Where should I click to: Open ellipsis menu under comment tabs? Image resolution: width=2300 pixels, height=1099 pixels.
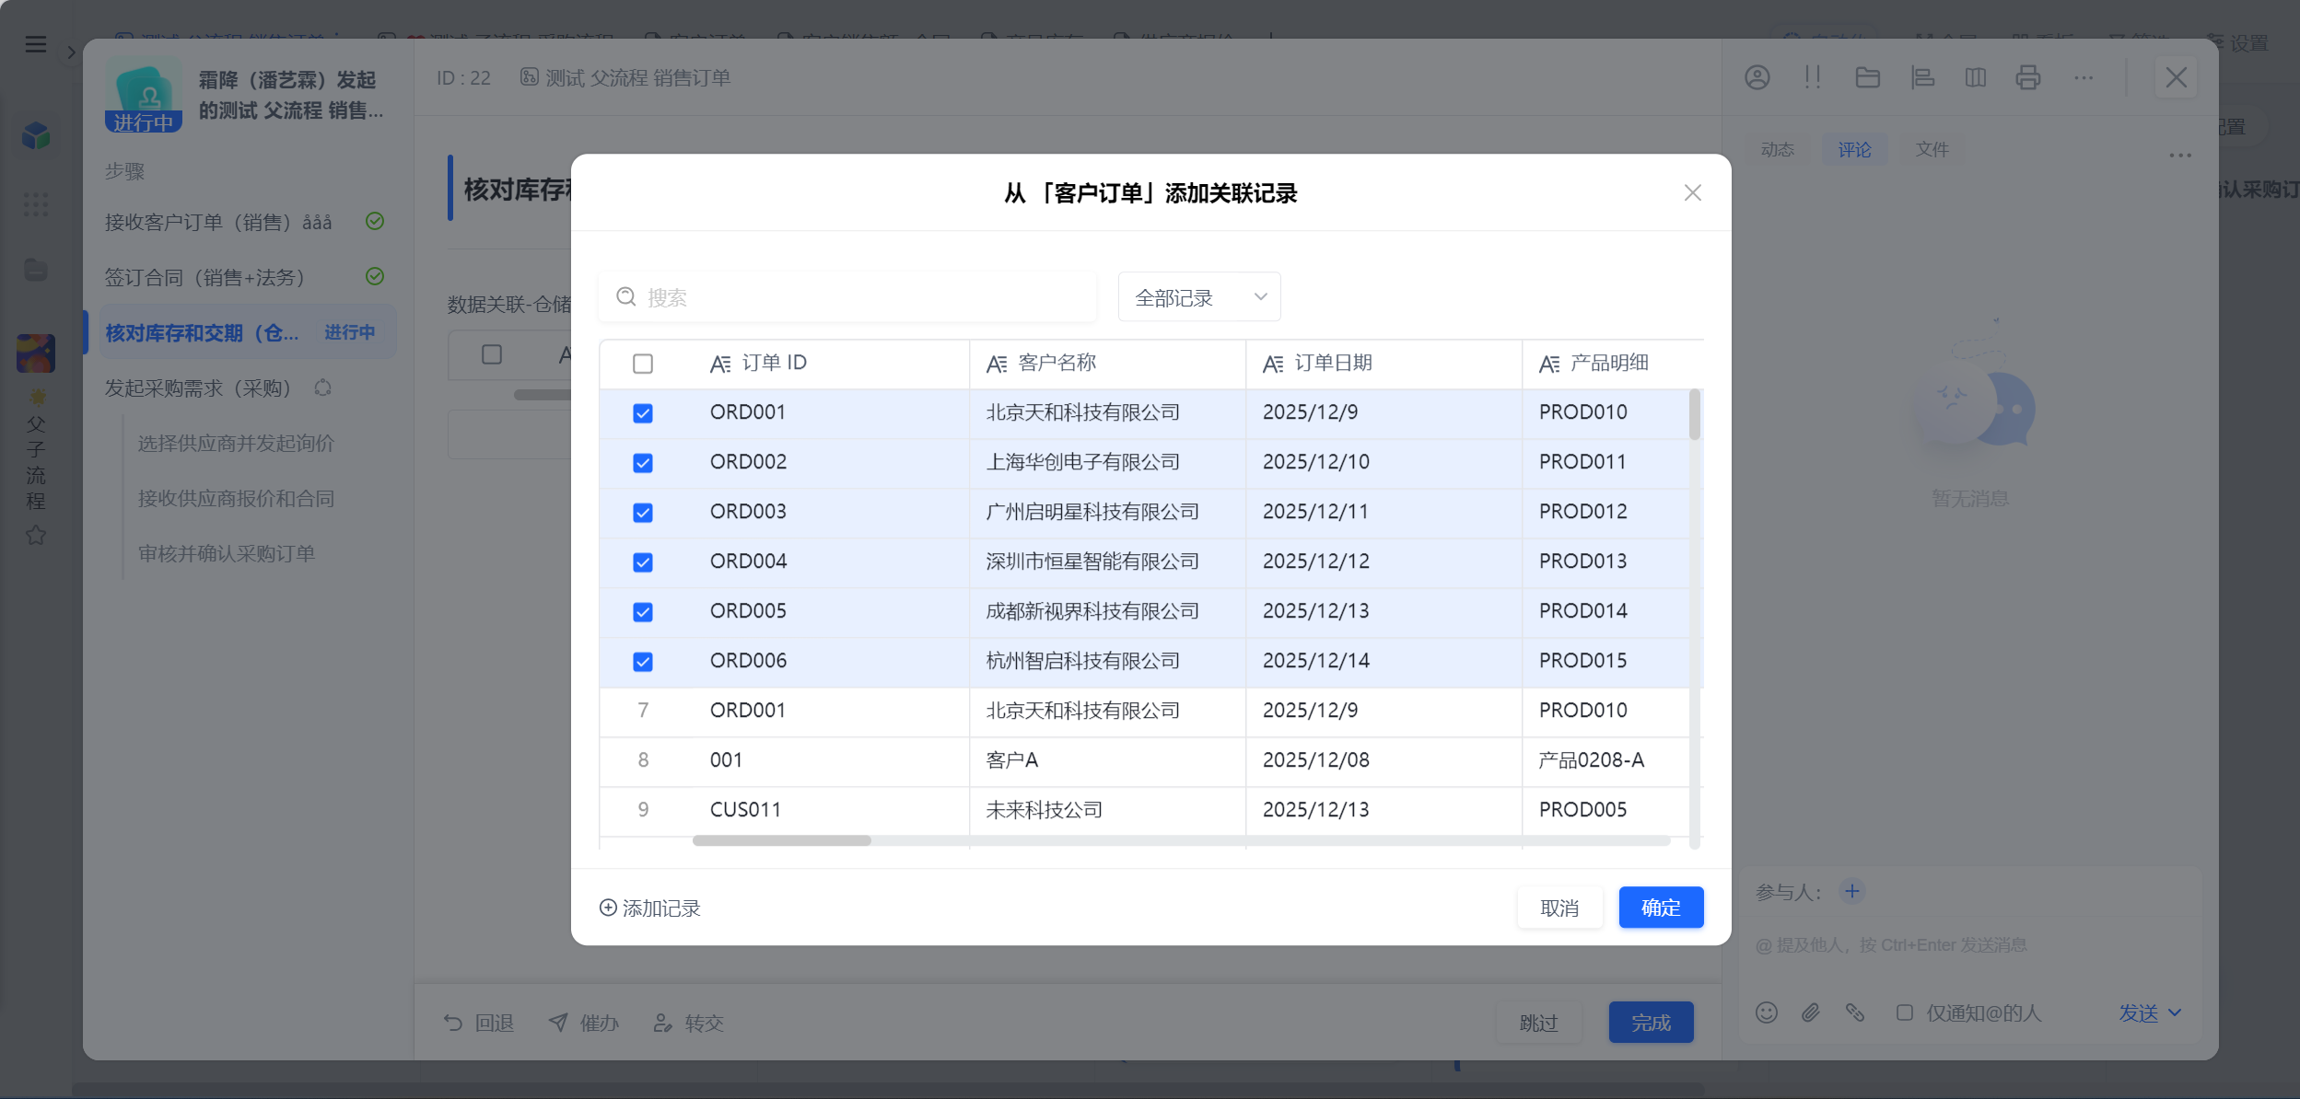pyautogui.click(x=2180, y=155)
